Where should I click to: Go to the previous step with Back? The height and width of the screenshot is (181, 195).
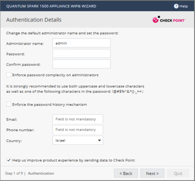tap(126, 173)
